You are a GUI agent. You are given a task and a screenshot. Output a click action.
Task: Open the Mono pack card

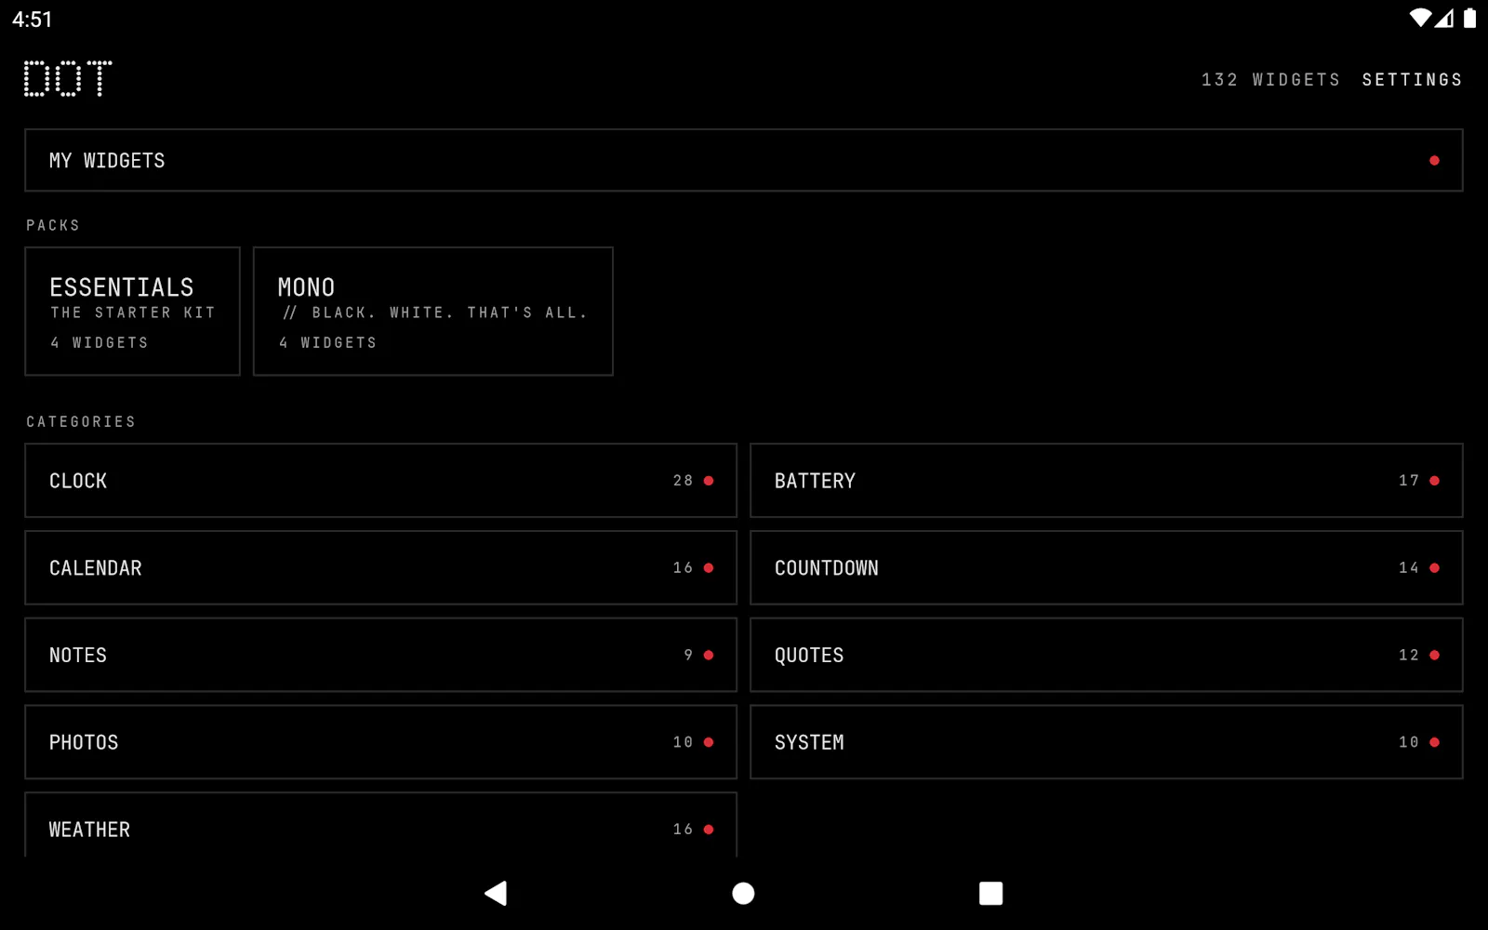(432, 312)
